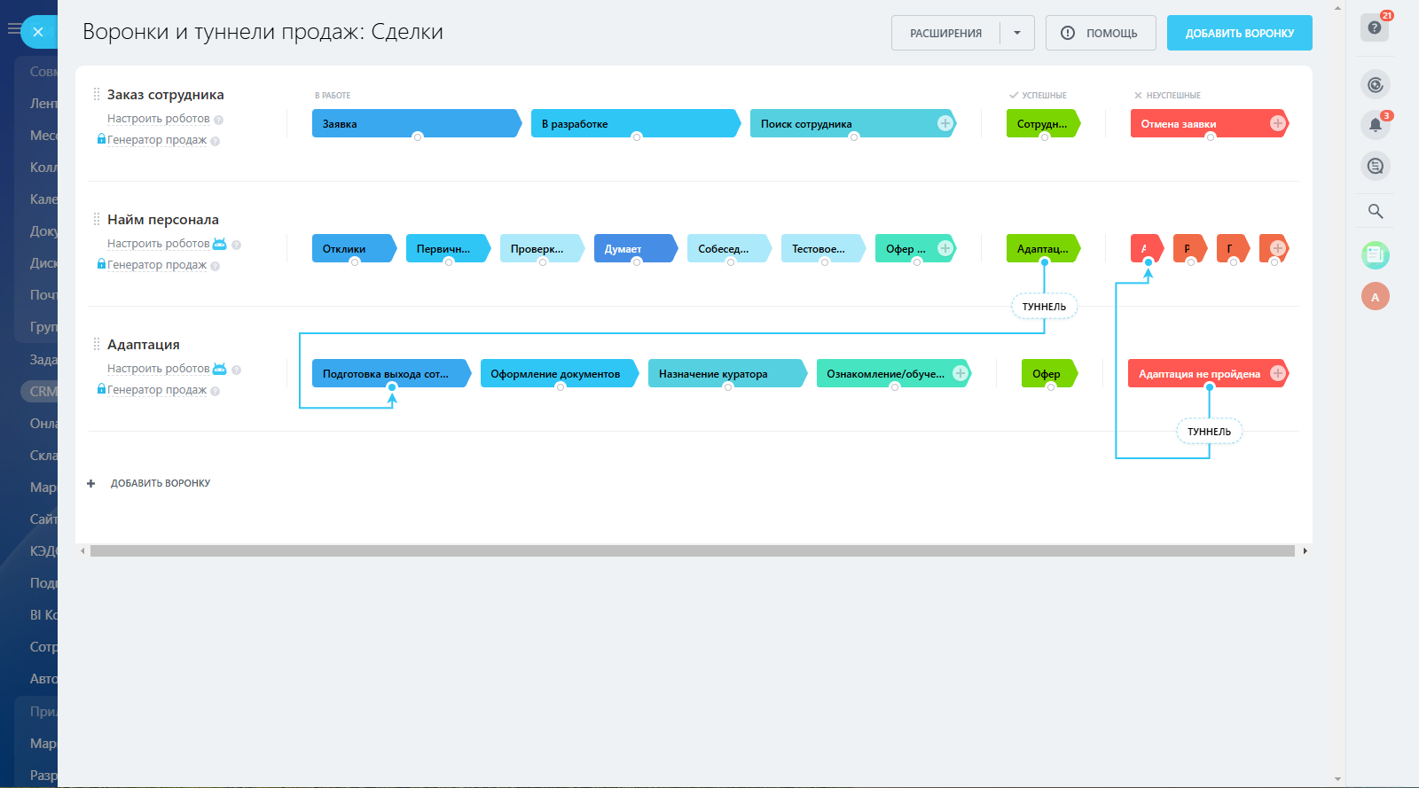This screenshot has width=1419, height=788.
Task: Click help icon next to Генератор продаж in Заказ сотрудника
Action: click(216, 141)
